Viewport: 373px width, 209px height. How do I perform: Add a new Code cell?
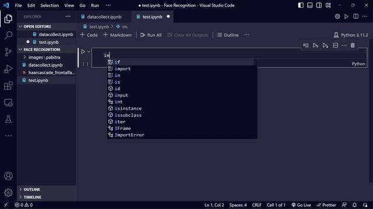(89, 35)
